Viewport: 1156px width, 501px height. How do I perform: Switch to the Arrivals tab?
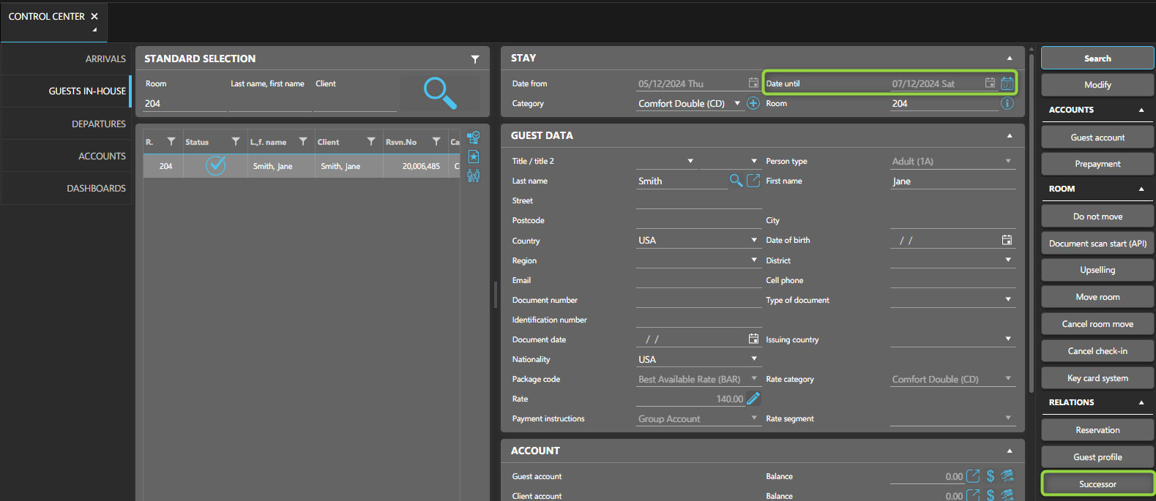(x=105, y=59)
